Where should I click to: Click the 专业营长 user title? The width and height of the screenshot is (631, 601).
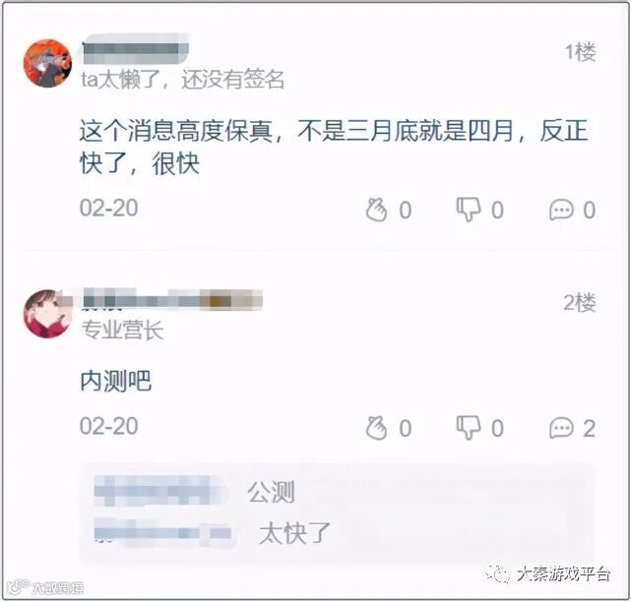tap(122, 331)
